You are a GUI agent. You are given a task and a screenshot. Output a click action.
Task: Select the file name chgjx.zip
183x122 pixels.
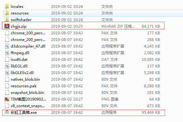19,26
